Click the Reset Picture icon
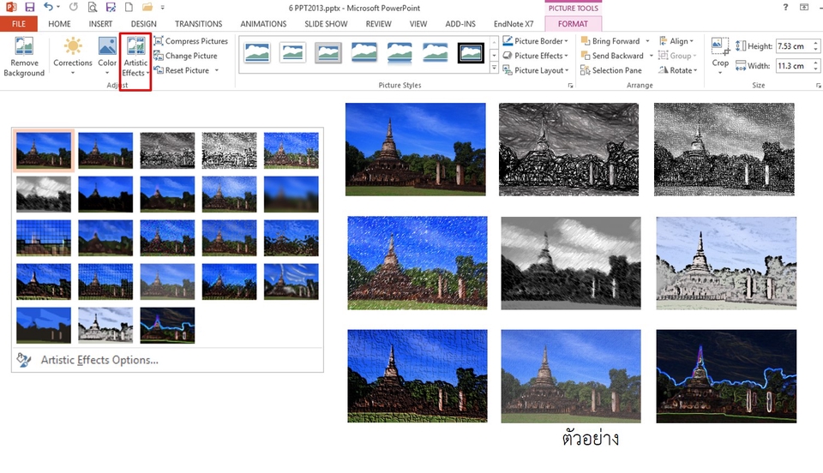 [159, 69]
